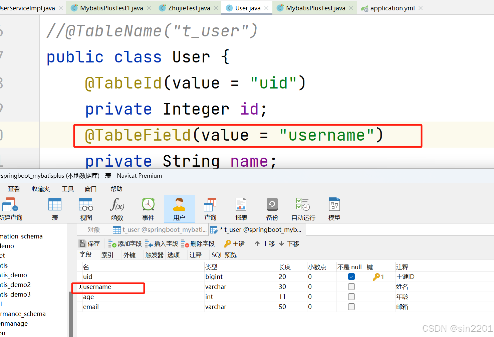Click 添加字段 (Add Field)

pyautogui.click(x=125, y=243)
